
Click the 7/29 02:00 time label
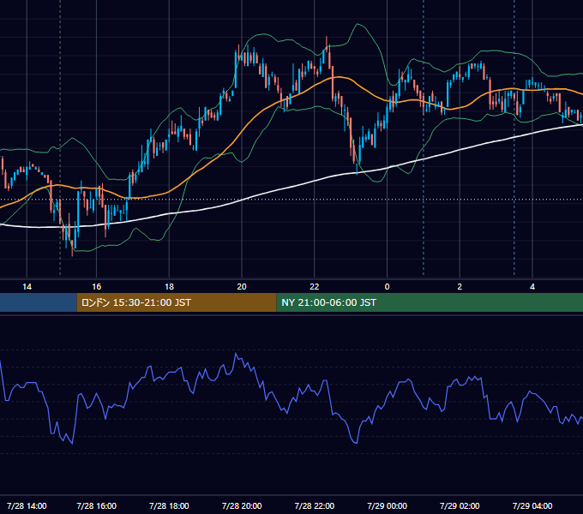(460, 505)
